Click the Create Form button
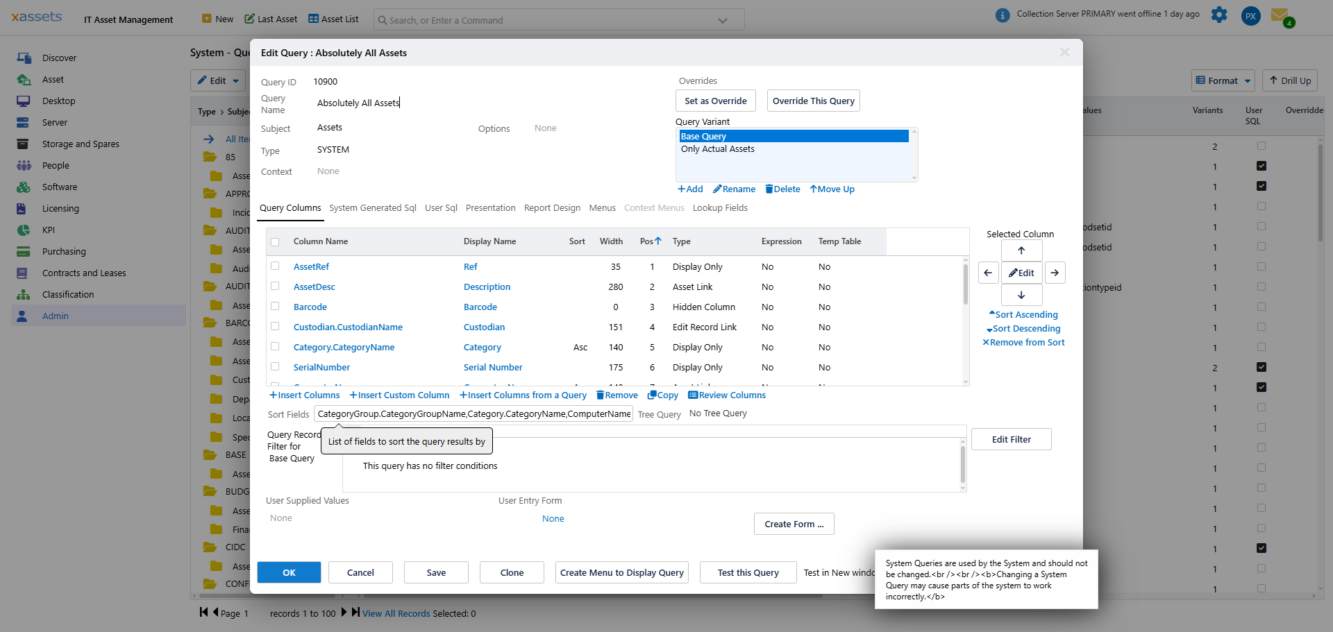This screenshot has height=632, width=1333. (794, 524)
